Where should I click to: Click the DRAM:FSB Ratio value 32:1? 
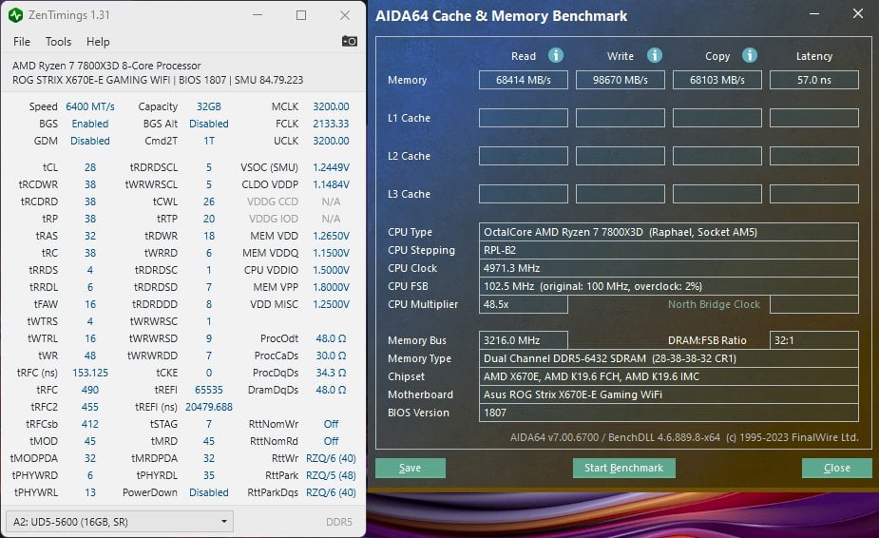tap(814, 340)
